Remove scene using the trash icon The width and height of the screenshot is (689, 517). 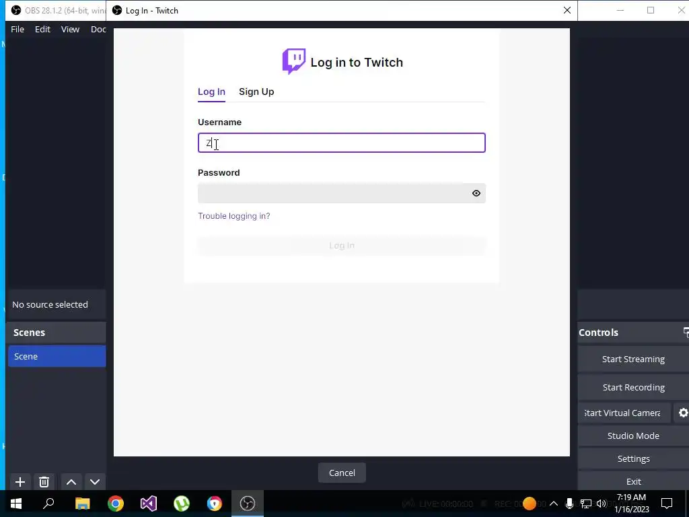[x=44, y=482]
